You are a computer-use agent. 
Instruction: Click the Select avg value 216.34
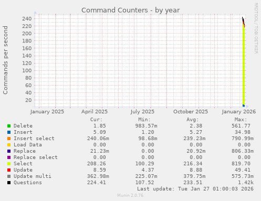point(193,164)
